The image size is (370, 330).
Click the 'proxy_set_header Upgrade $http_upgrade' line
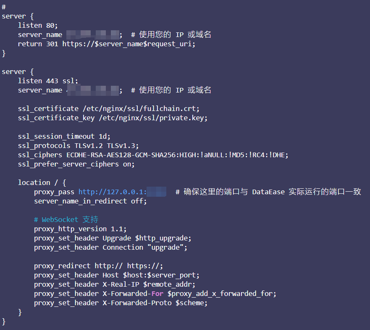pos(113,238)
